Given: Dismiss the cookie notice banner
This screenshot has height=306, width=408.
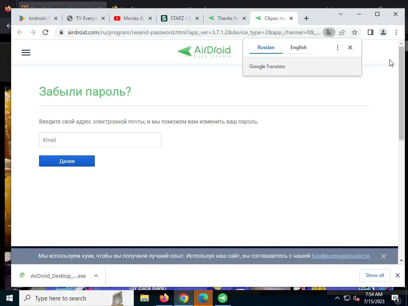Looking at the screenshot, I should coord(384,256).
